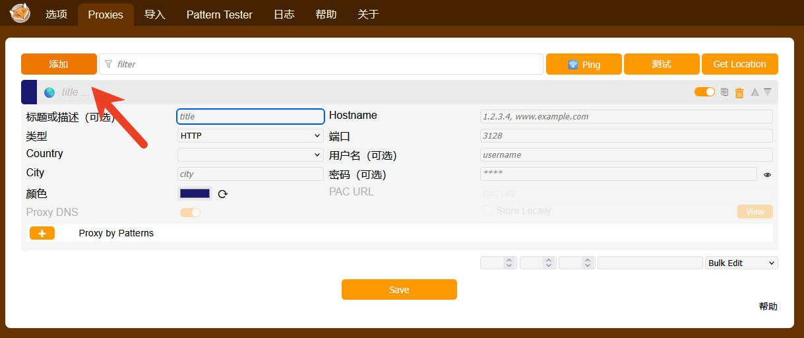The width and height of the screenshot is (804, 338).
Task: Open the dark blue color swatch
Action: (x=195, y=193)
